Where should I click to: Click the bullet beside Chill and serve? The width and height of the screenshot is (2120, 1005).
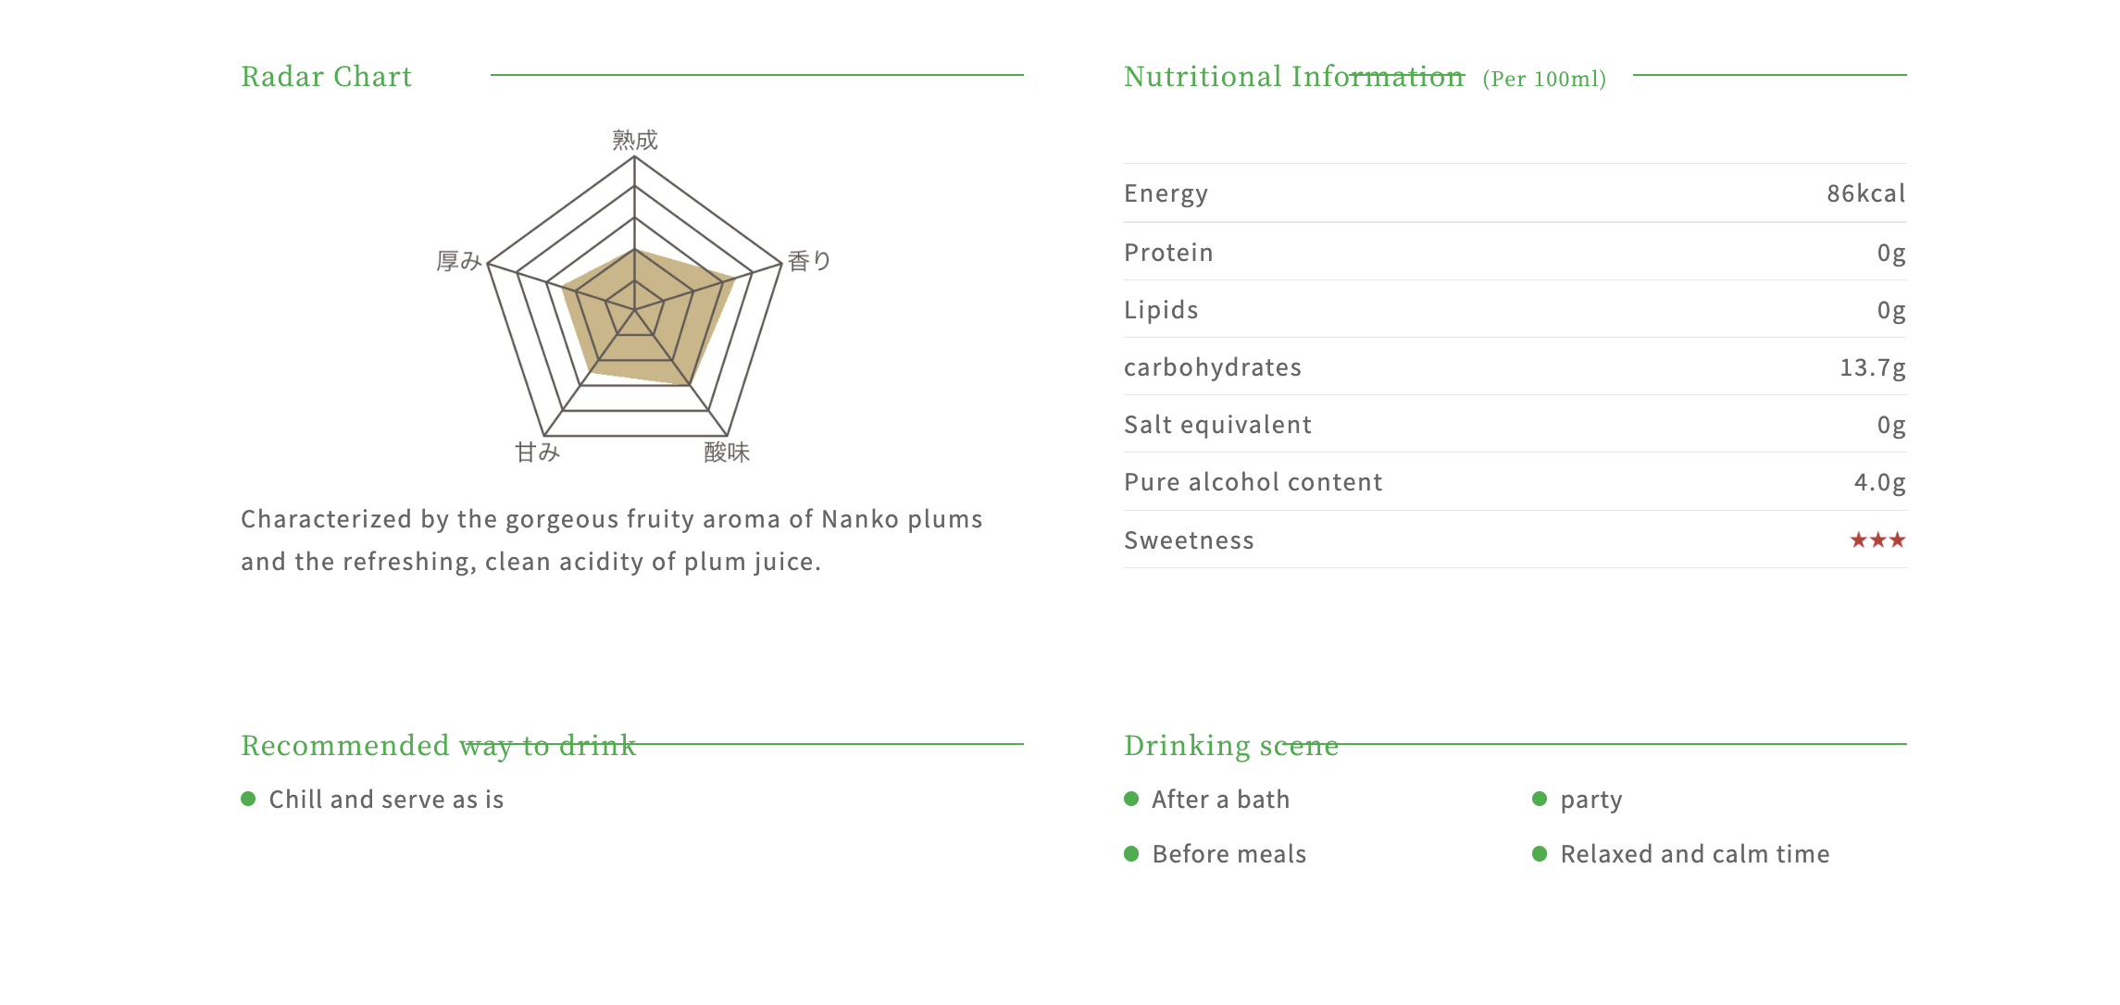(x=248, y=799)
